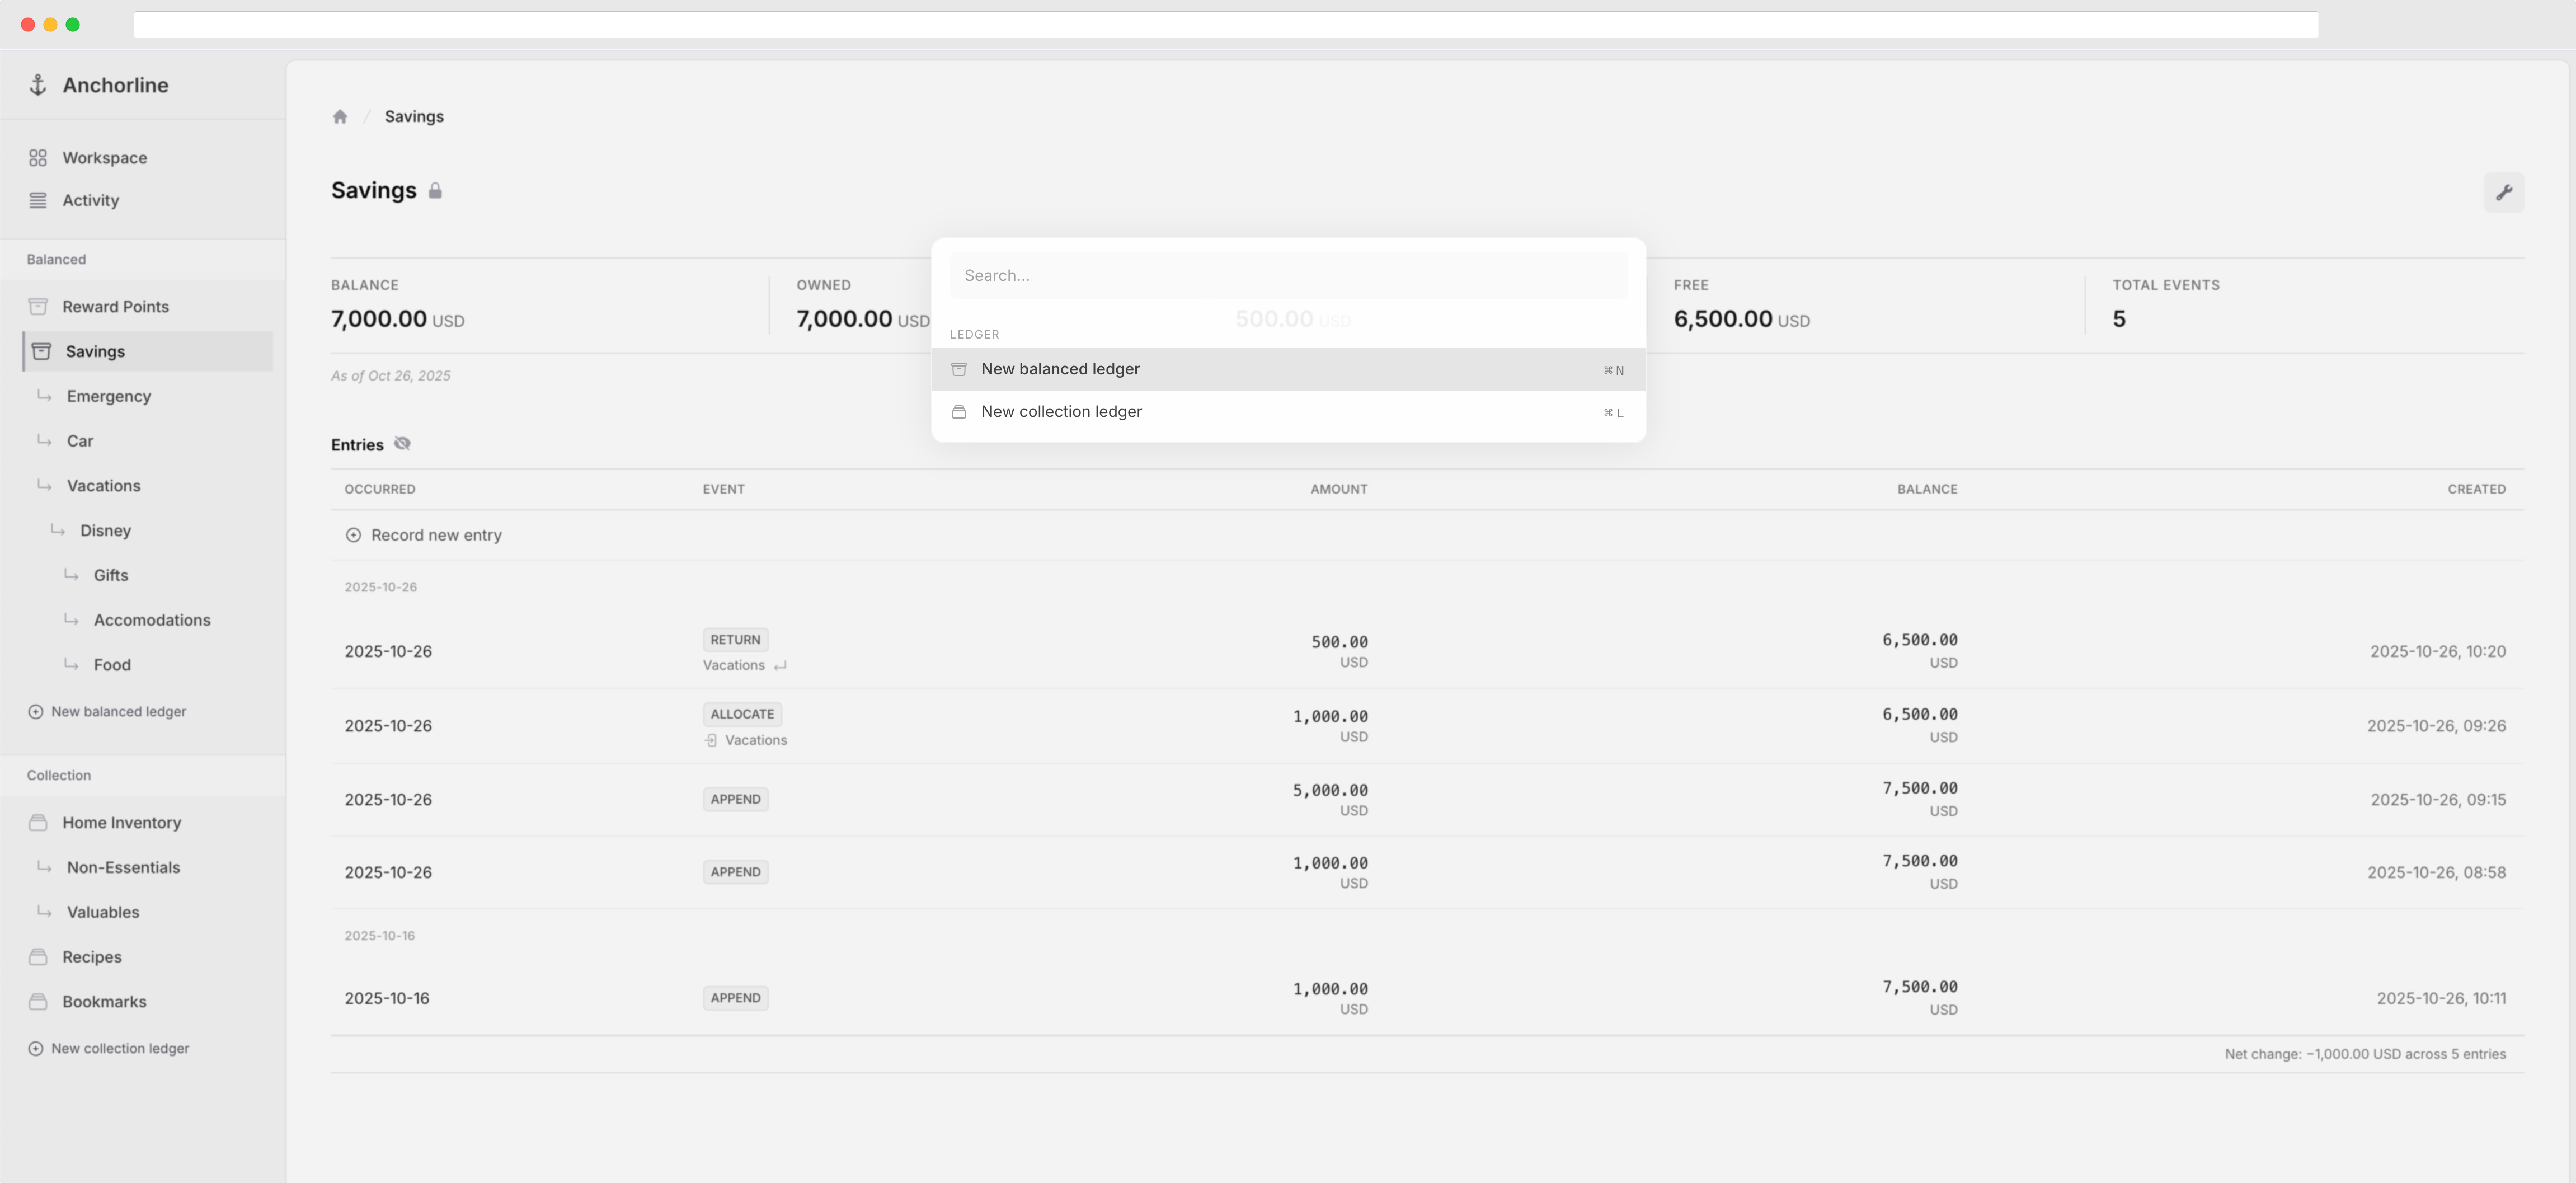Image resolution: width=2576 pixels, height=1183 pixels.
Task: Open the Reward Points ledger
Action: [115, 307]
